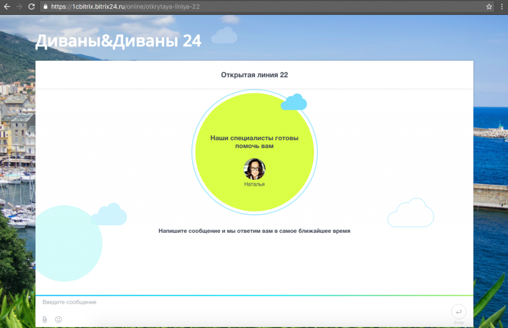
Task: Click the 'Диваны&Диваны 24' page title
Action: (118, 42)
